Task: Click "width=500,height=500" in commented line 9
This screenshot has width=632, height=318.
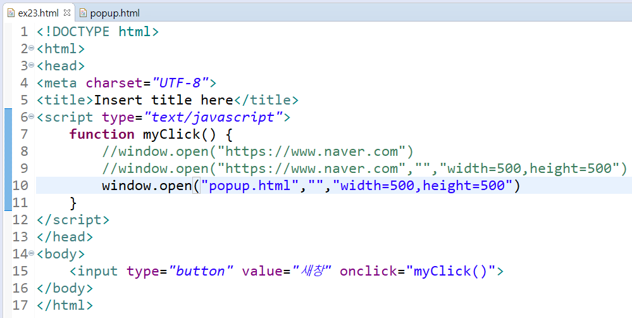Action: [x=530, y=169]
